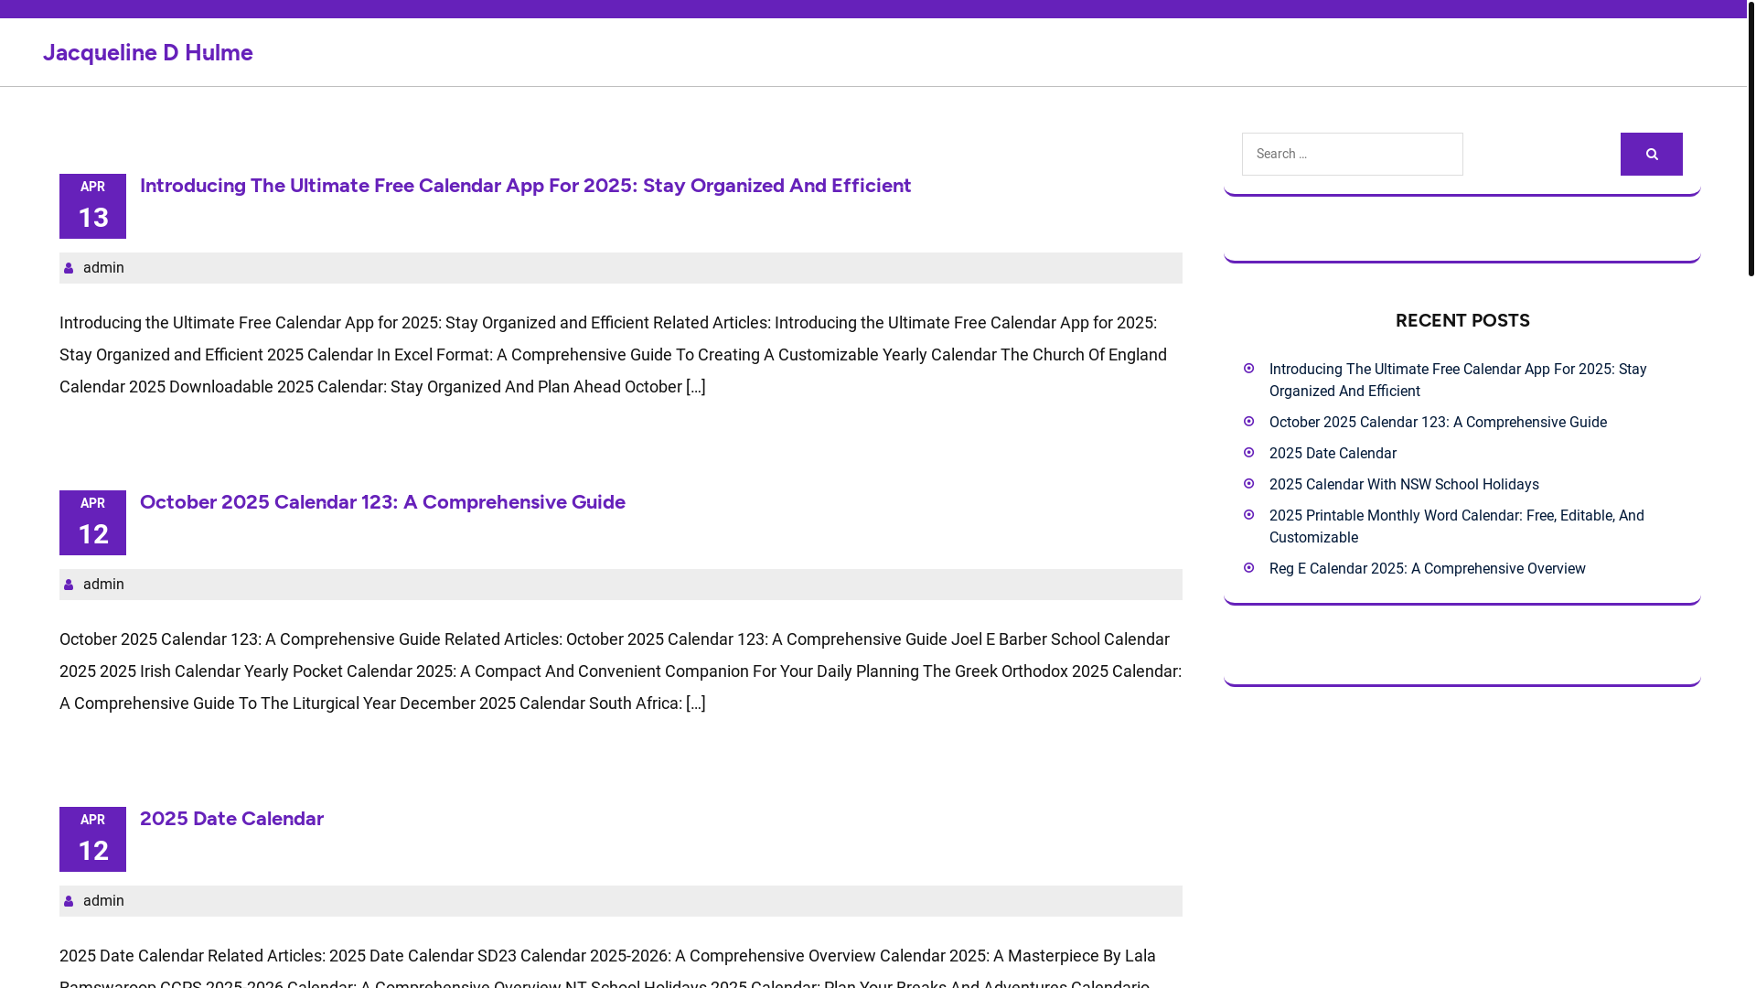The image size is (1756, 988).
Task: Click the bullet icon next to Reg E Calendar recent post
Action: coord(1248,568)
